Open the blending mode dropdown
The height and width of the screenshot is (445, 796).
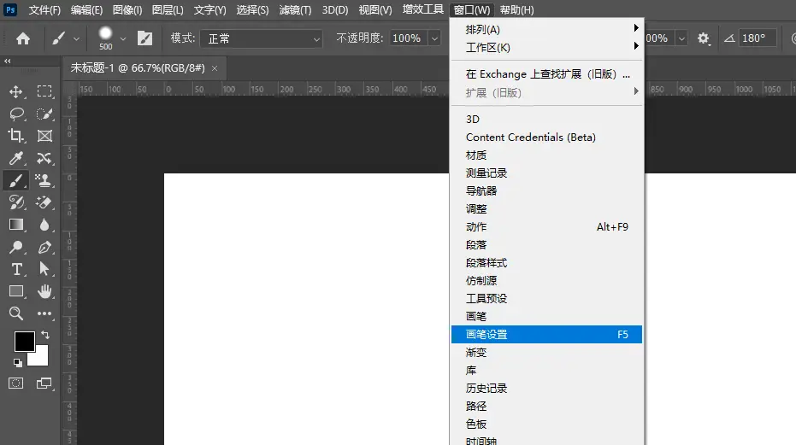pyautogui.click(x=262, y=38)
